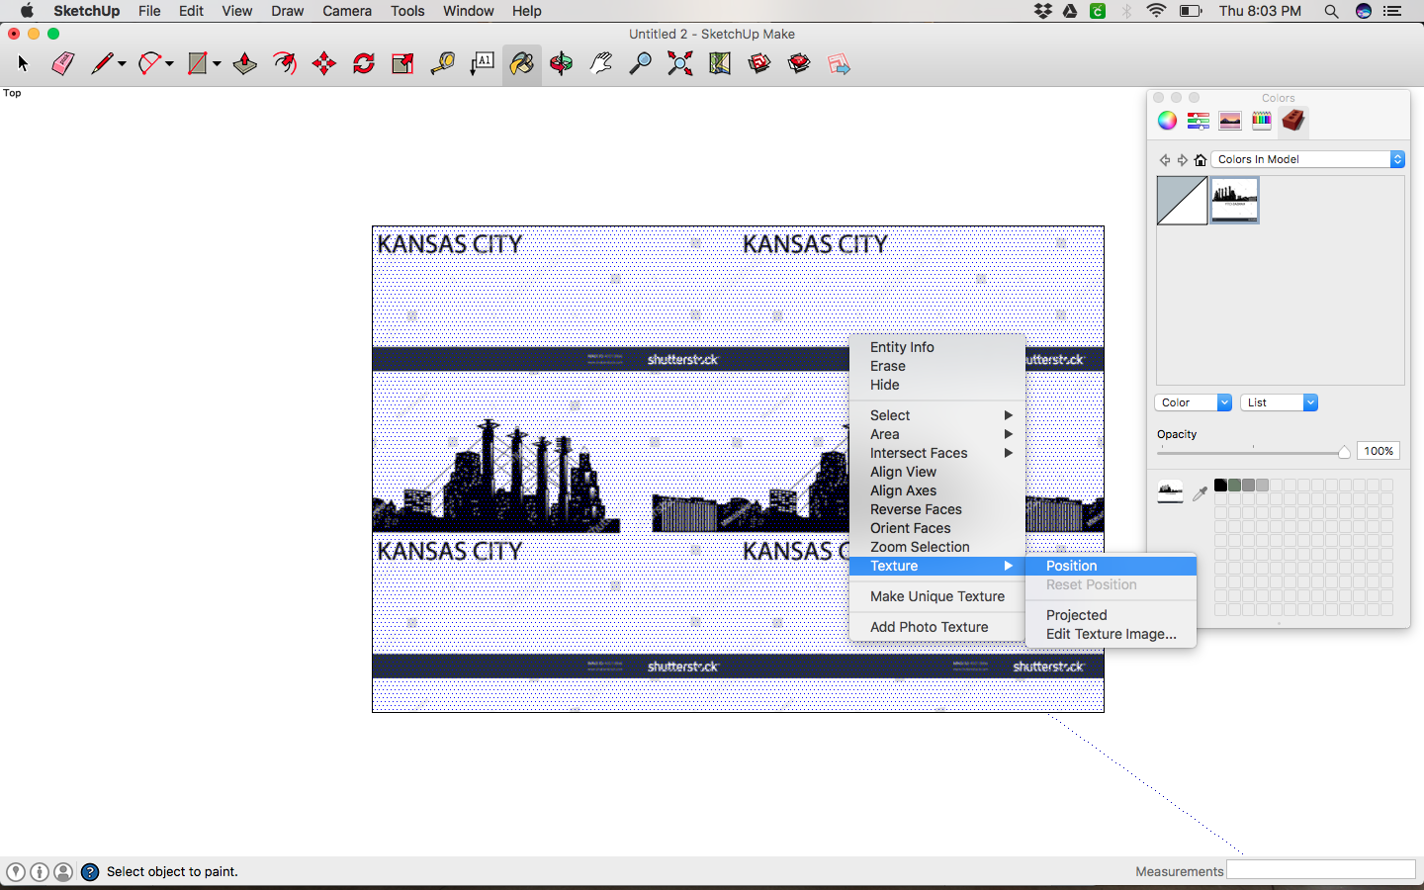Image resolution: width=1424 pixels, height=890 pixels.
Task: Click Entity Info in context menu
Action: (937, 347)
